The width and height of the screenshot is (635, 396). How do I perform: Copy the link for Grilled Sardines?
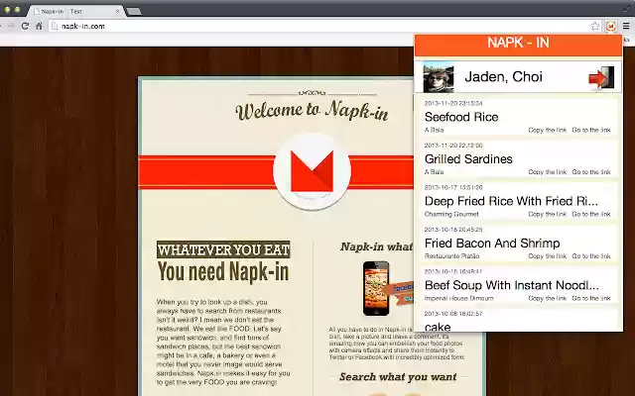point(547,171)
